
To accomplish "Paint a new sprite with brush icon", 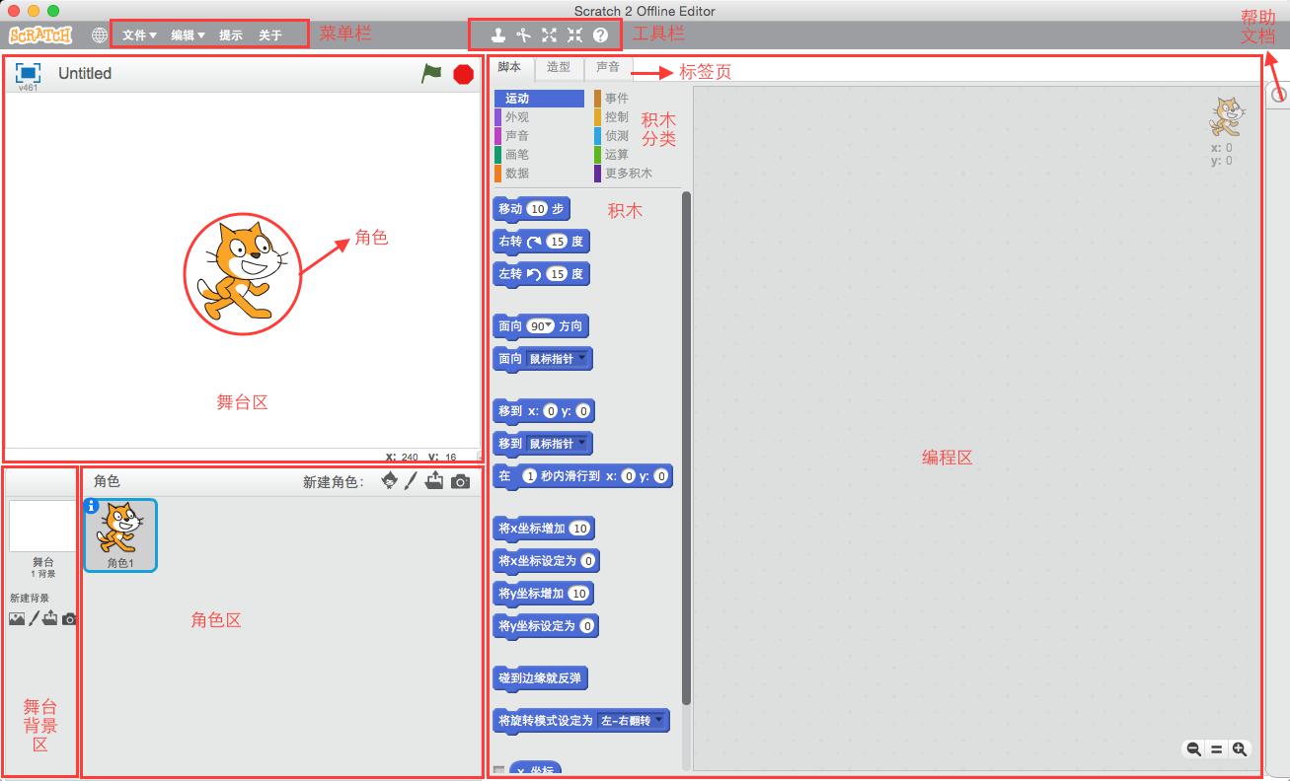I will coord(412,481).
